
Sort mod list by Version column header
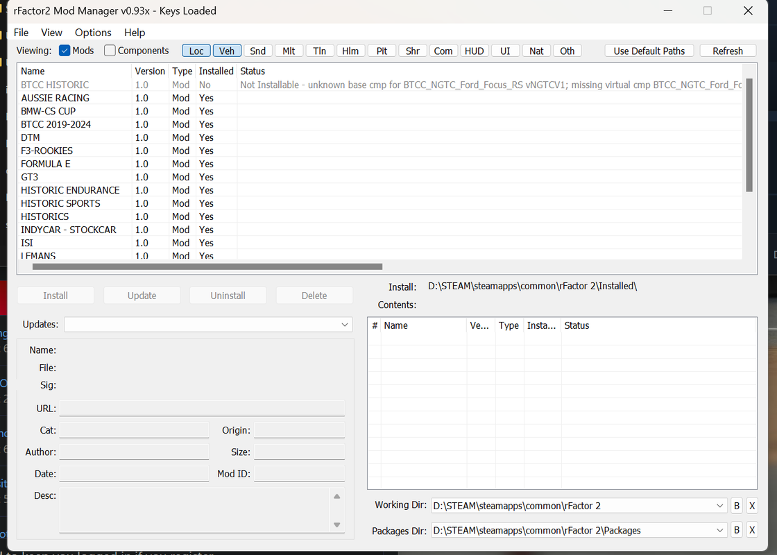point(150,71)
